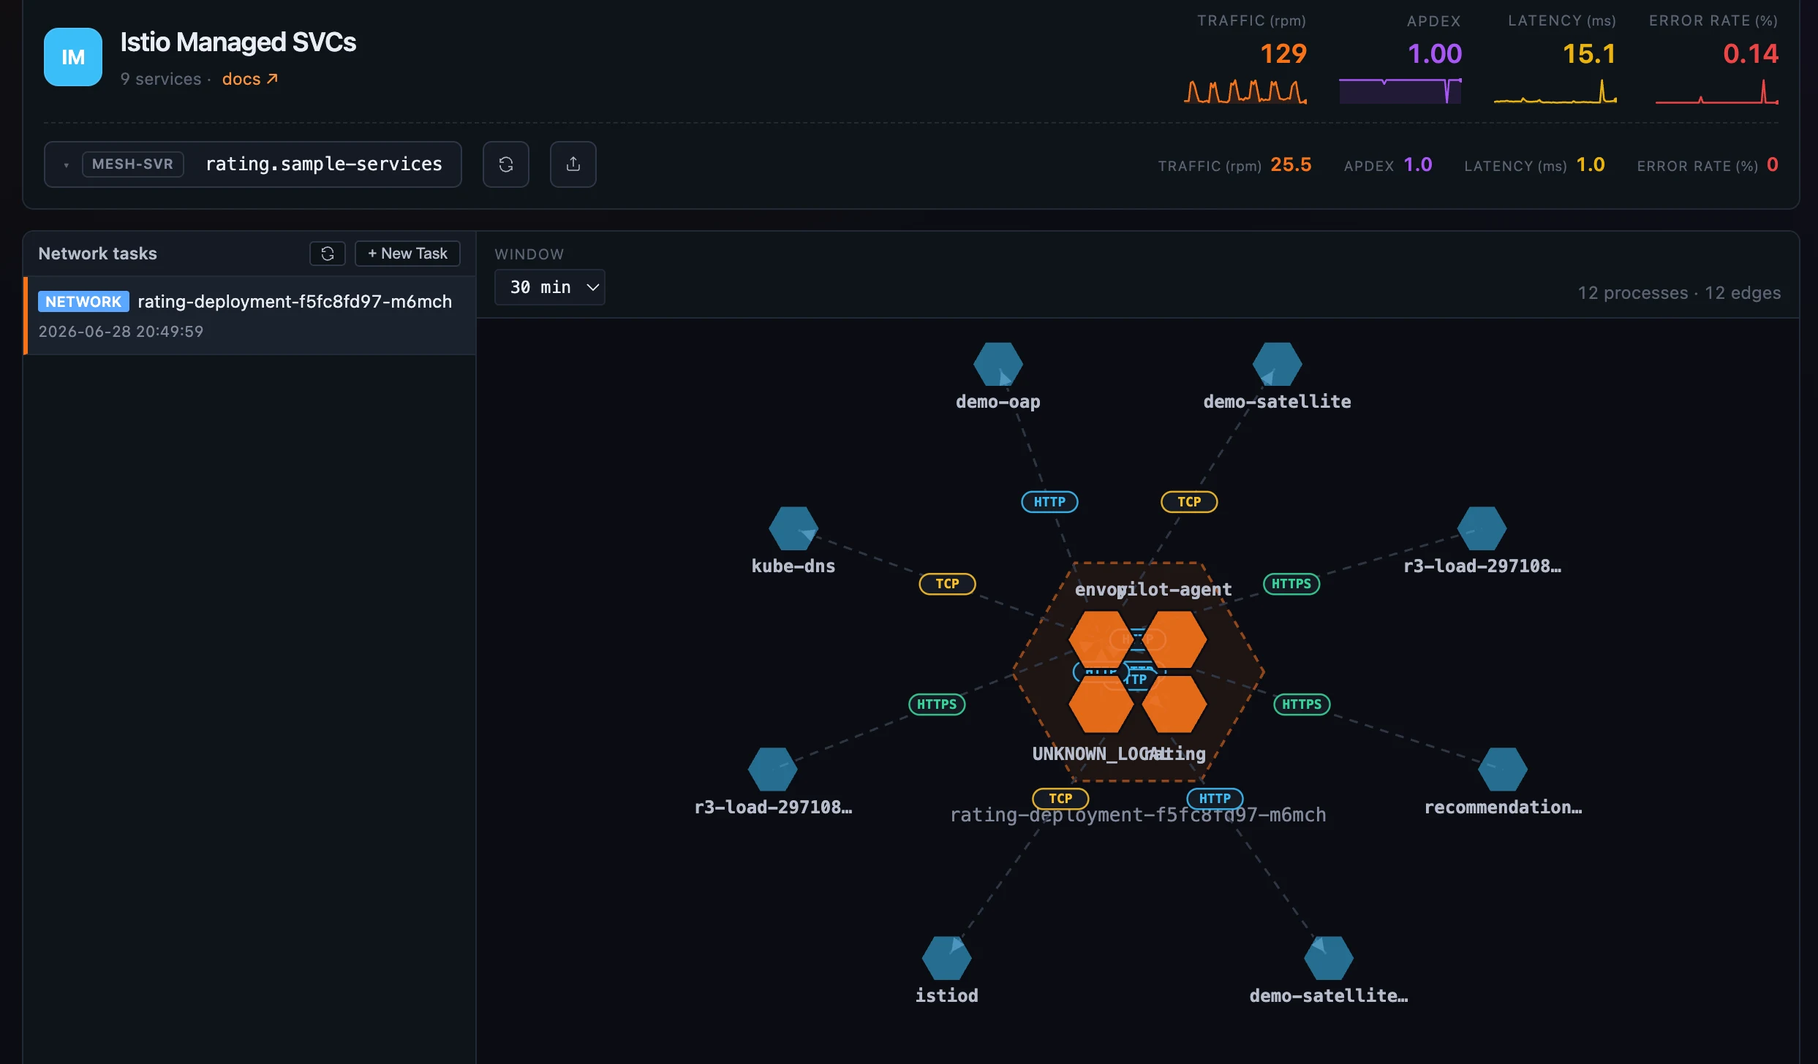Select the r3-load node on the left

[773, 769]
